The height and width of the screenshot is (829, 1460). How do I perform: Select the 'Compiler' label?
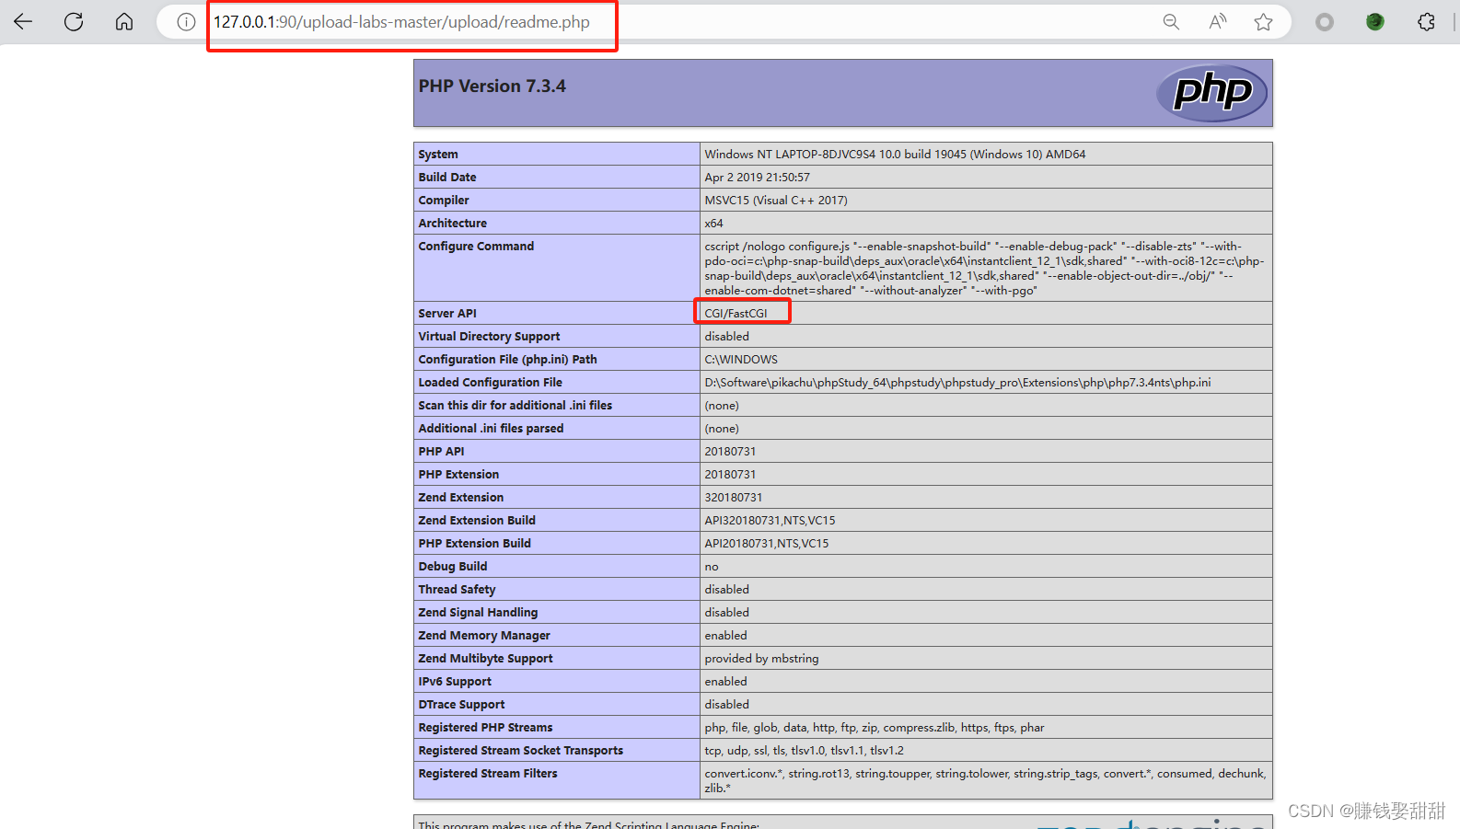[444, 201]
